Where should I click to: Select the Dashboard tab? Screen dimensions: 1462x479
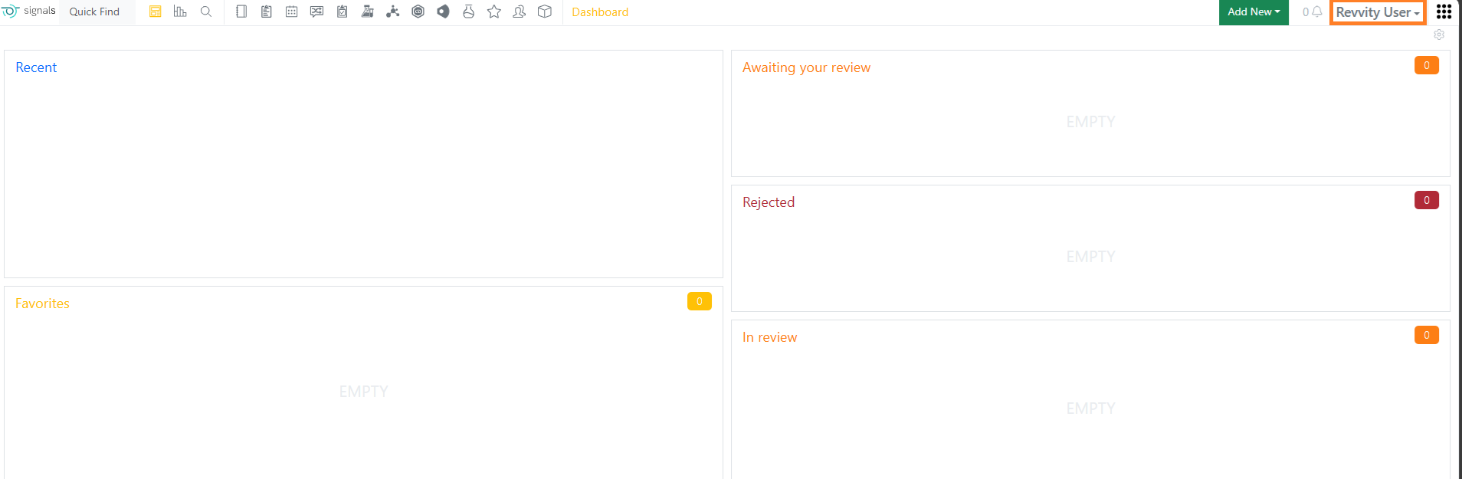point(600,12)
